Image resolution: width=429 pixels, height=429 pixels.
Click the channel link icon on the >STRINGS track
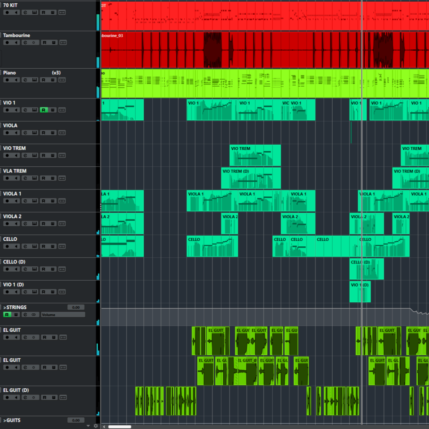[33, 314]
